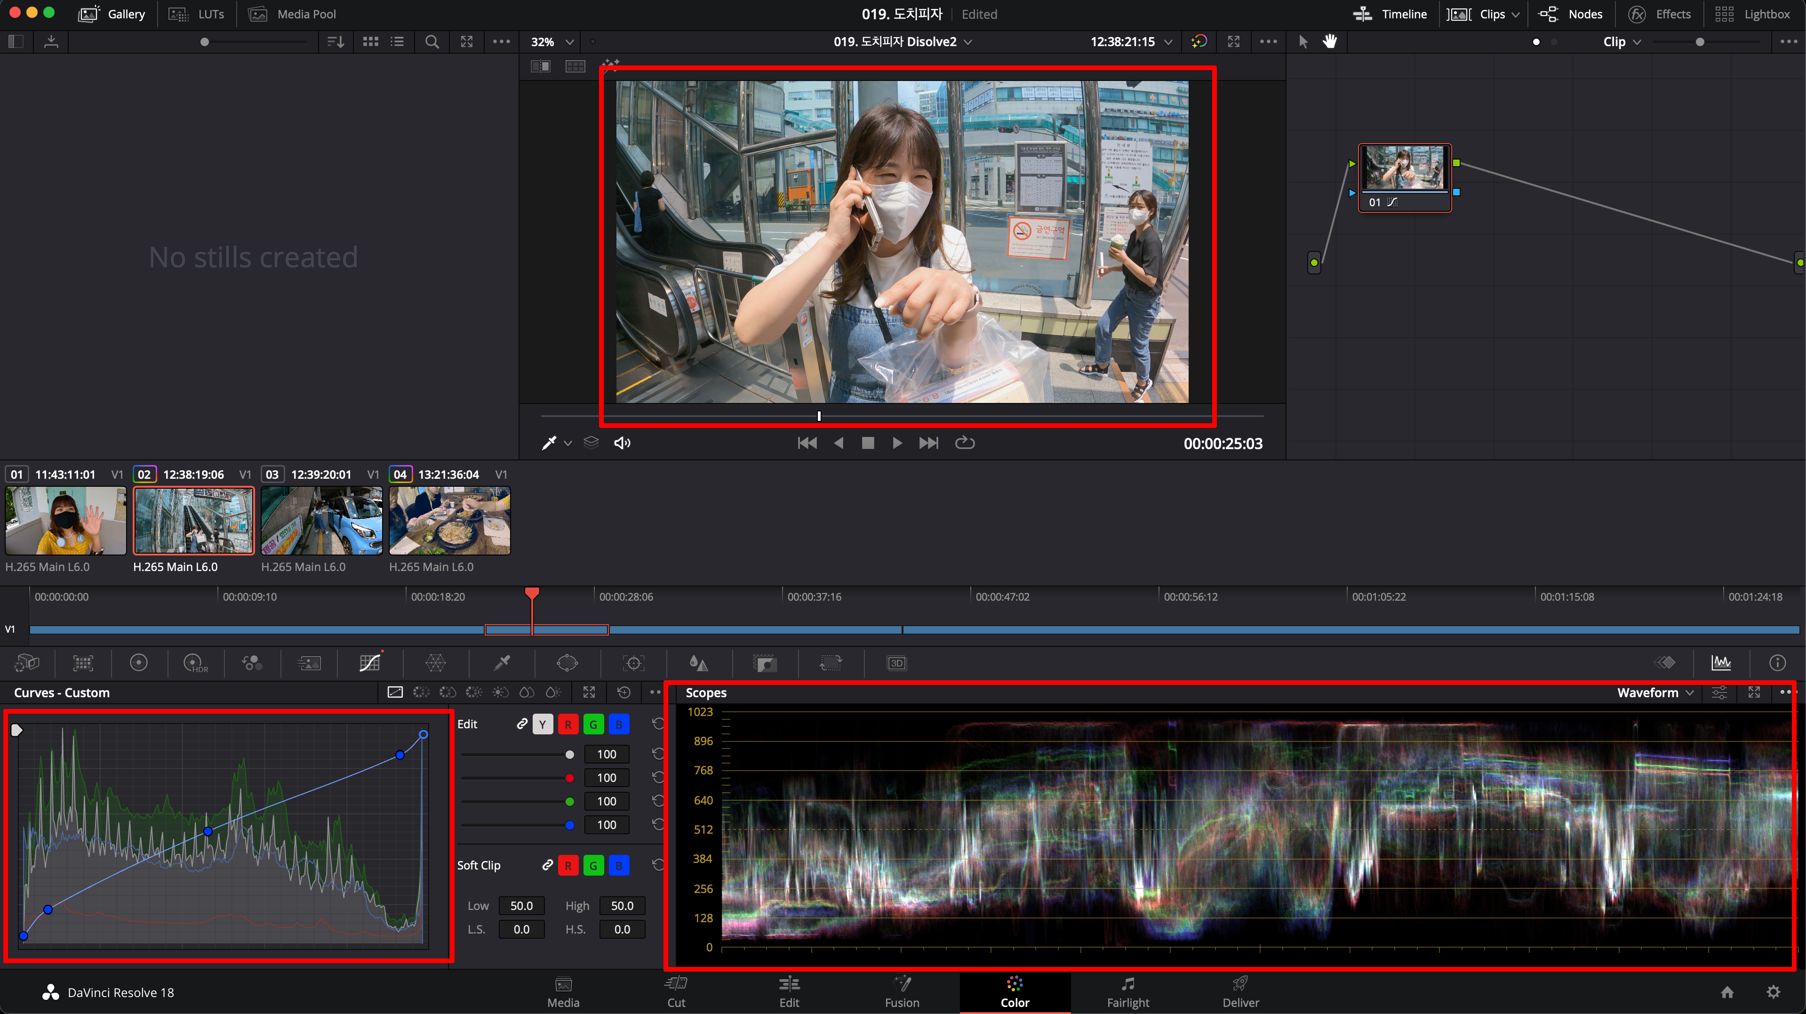
Task: Open the Color Wheels palette icon
Action: point(139,663)
